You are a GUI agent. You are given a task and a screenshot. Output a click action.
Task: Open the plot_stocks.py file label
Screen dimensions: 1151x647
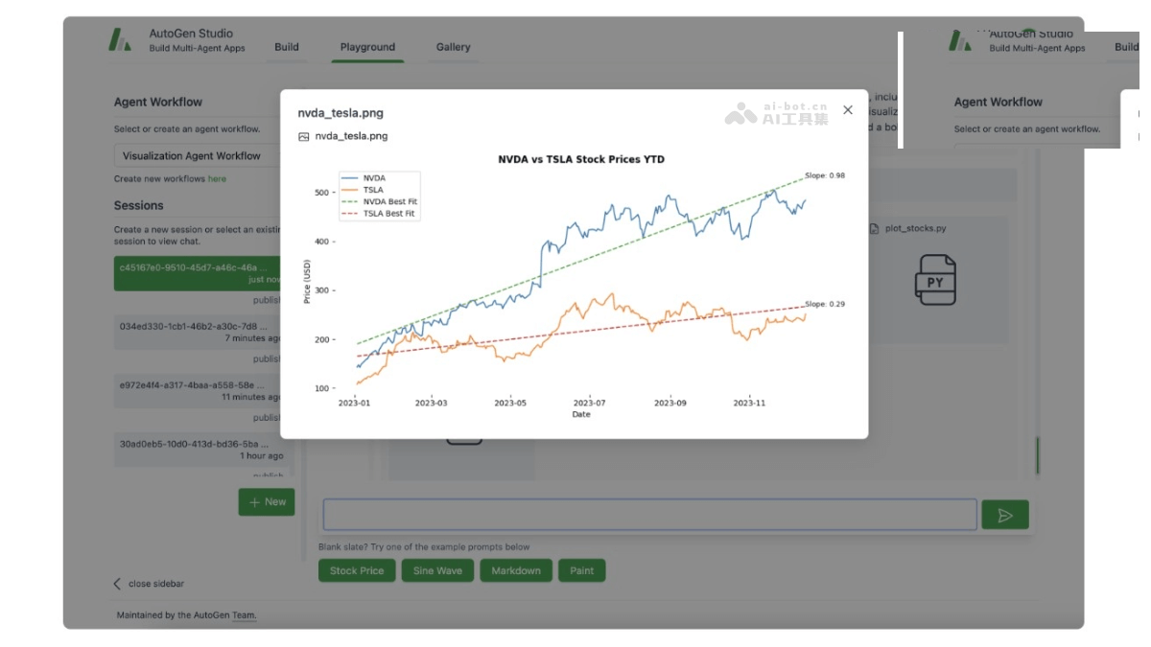click(915, 228)
